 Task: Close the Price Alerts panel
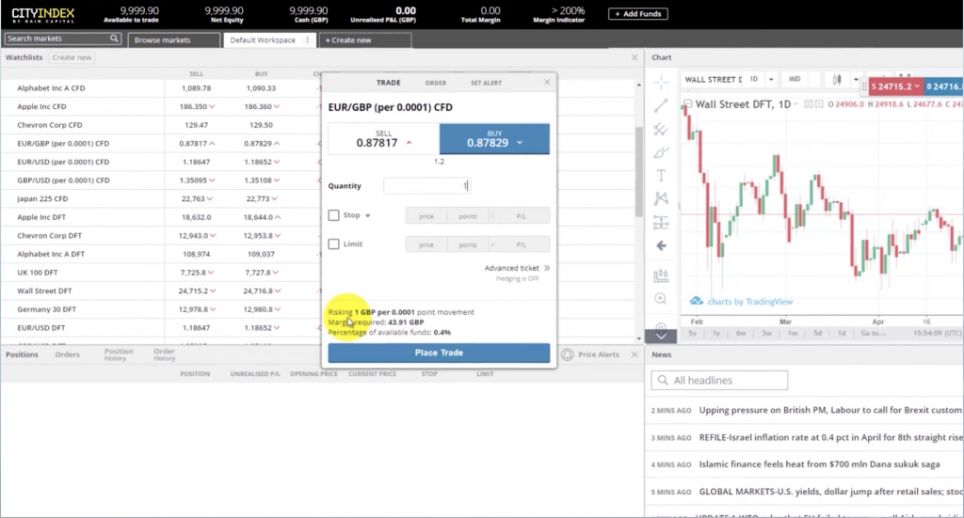pyautogui.click(x=635, y=354)
